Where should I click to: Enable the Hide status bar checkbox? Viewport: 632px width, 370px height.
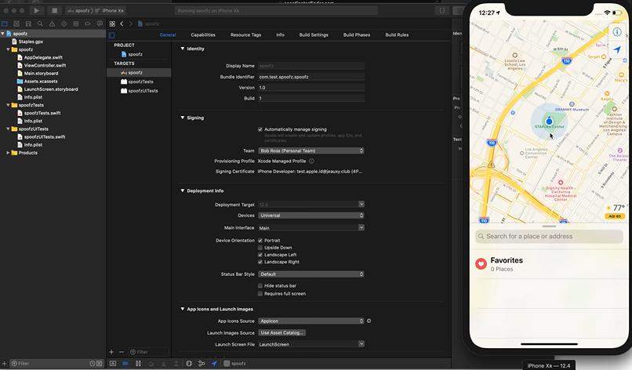260,285
